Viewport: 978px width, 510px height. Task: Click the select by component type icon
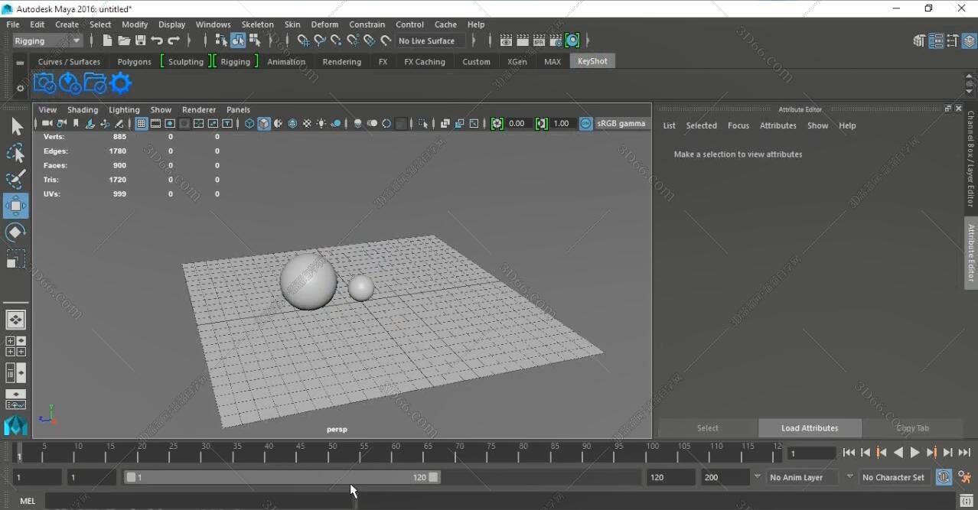click(x=255, y=41)
